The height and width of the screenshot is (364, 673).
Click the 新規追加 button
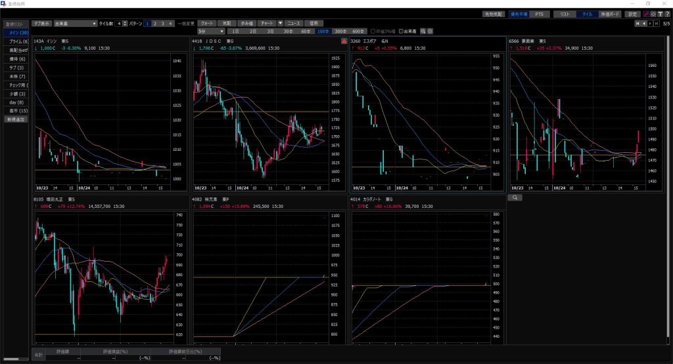click(x=14, y=120)
